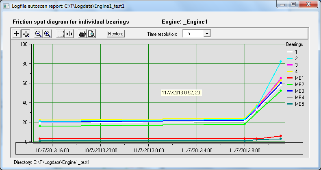
Task: Select the pan/move crosshair tool
Action: pyautogui.click(x=17, y=34)
